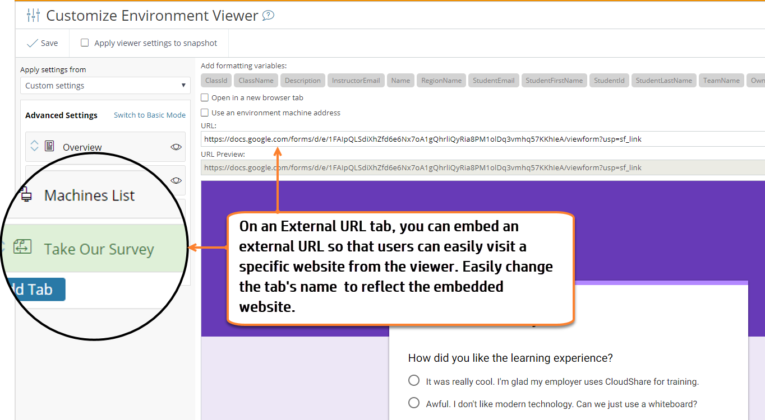
Task: Check 'Apply viewer settings to snapshot'
Action: pos(85,43)
